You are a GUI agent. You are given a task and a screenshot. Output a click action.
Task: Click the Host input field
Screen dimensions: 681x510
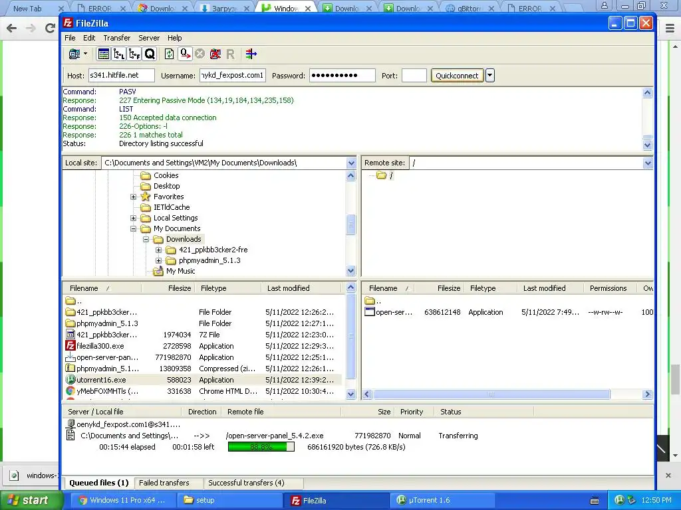click(x=122, y=76)
